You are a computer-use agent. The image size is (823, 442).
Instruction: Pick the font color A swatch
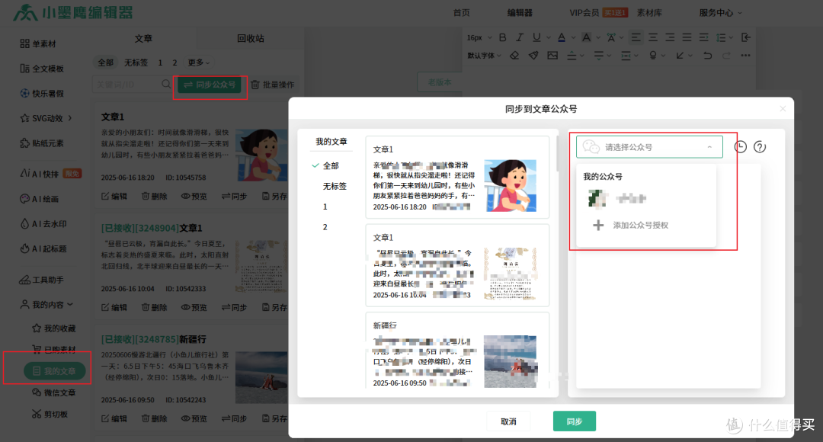[561, 37]
